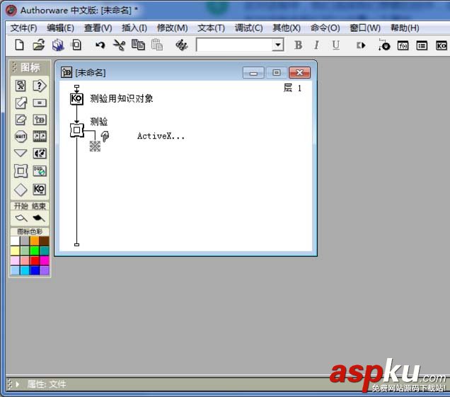Click inside the text style combo box
The image size is (450, 397).
point(234,45)
